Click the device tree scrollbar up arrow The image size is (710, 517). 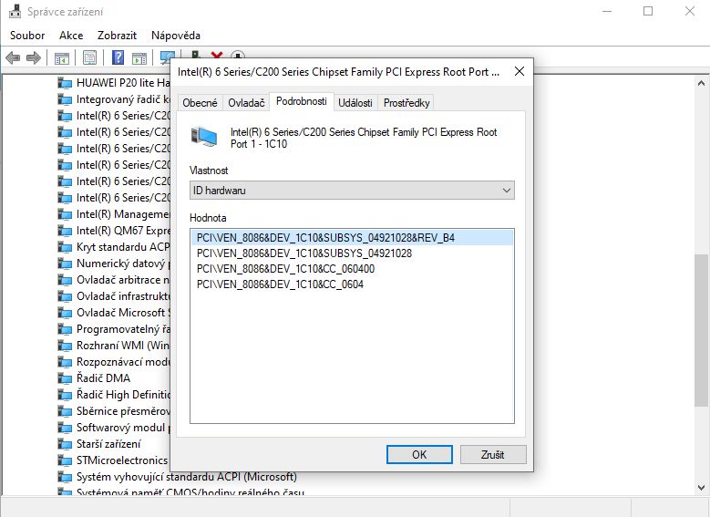pyautogui.click(x=701, y=83)
